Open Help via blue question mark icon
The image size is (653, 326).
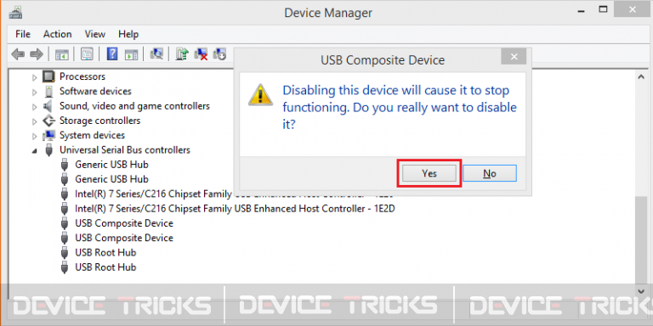(112, 54)
